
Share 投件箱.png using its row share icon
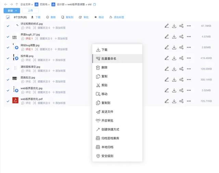181,58
